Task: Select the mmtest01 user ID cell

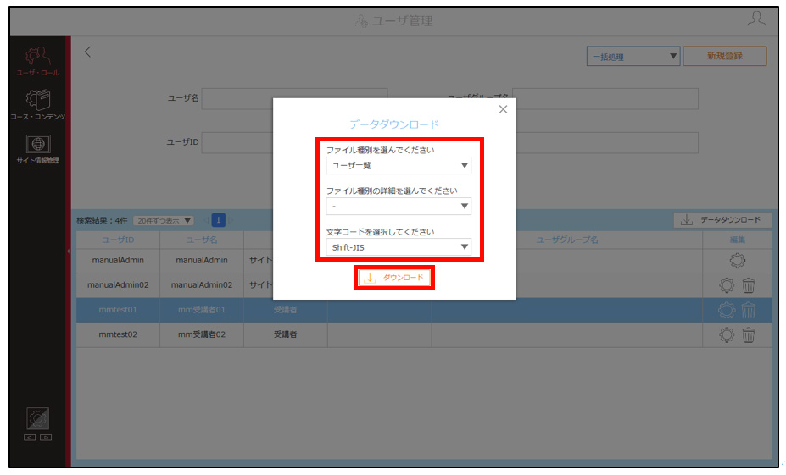Action: (x=118, y=310)
